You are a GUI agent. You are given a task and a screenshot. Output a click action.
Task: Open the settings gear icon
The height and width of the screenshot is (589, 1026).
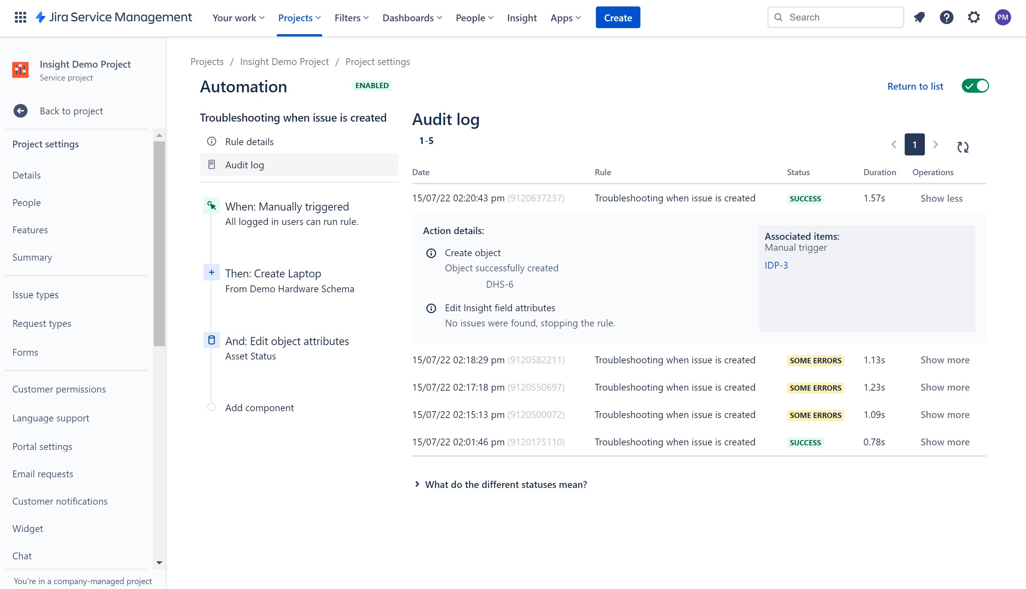[x=974, y=17]
